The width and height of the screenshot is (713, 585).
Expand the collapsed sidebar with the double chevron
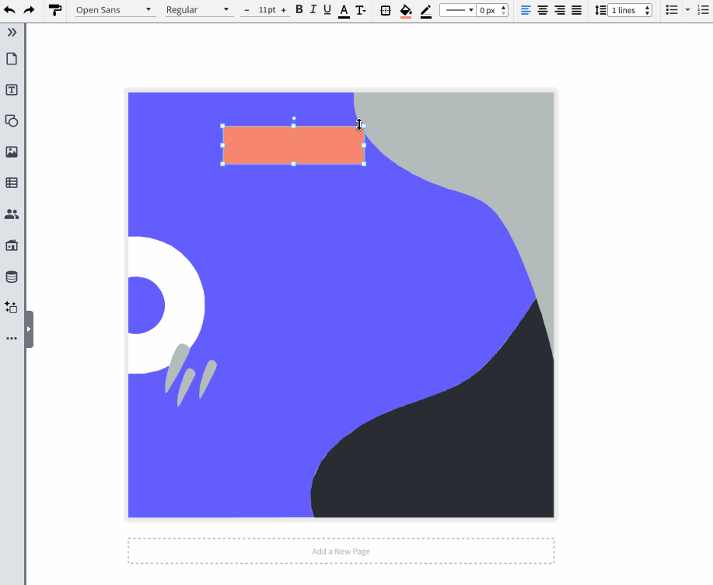[11, 33]
